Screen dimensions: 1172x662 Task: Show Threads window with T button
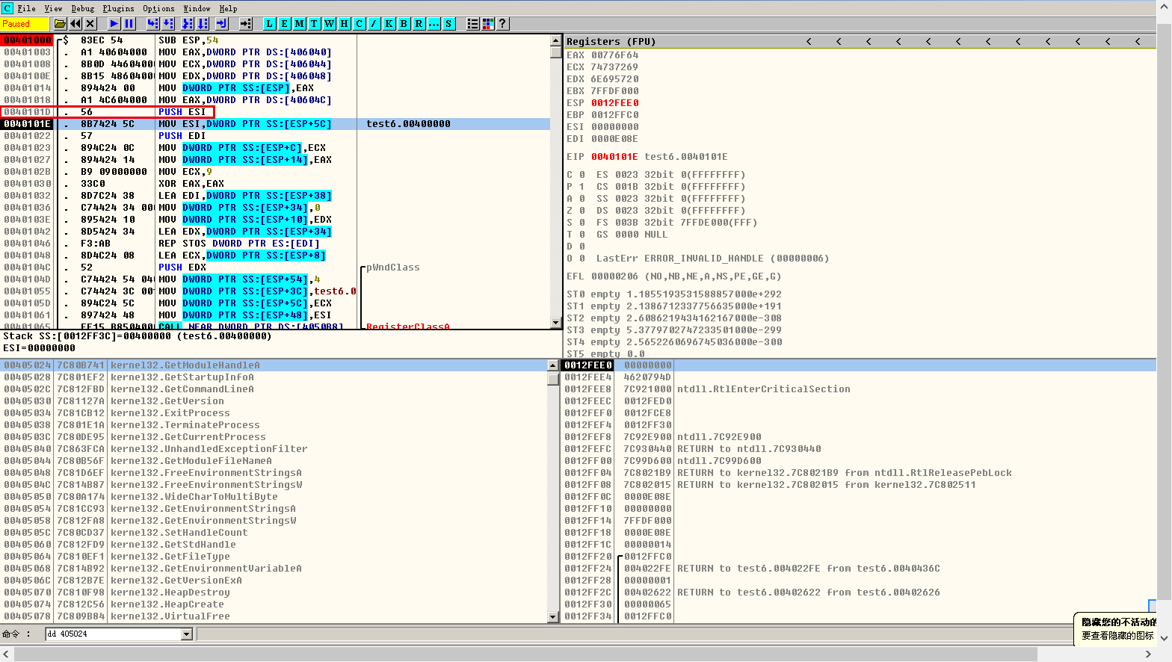[314, 24]
